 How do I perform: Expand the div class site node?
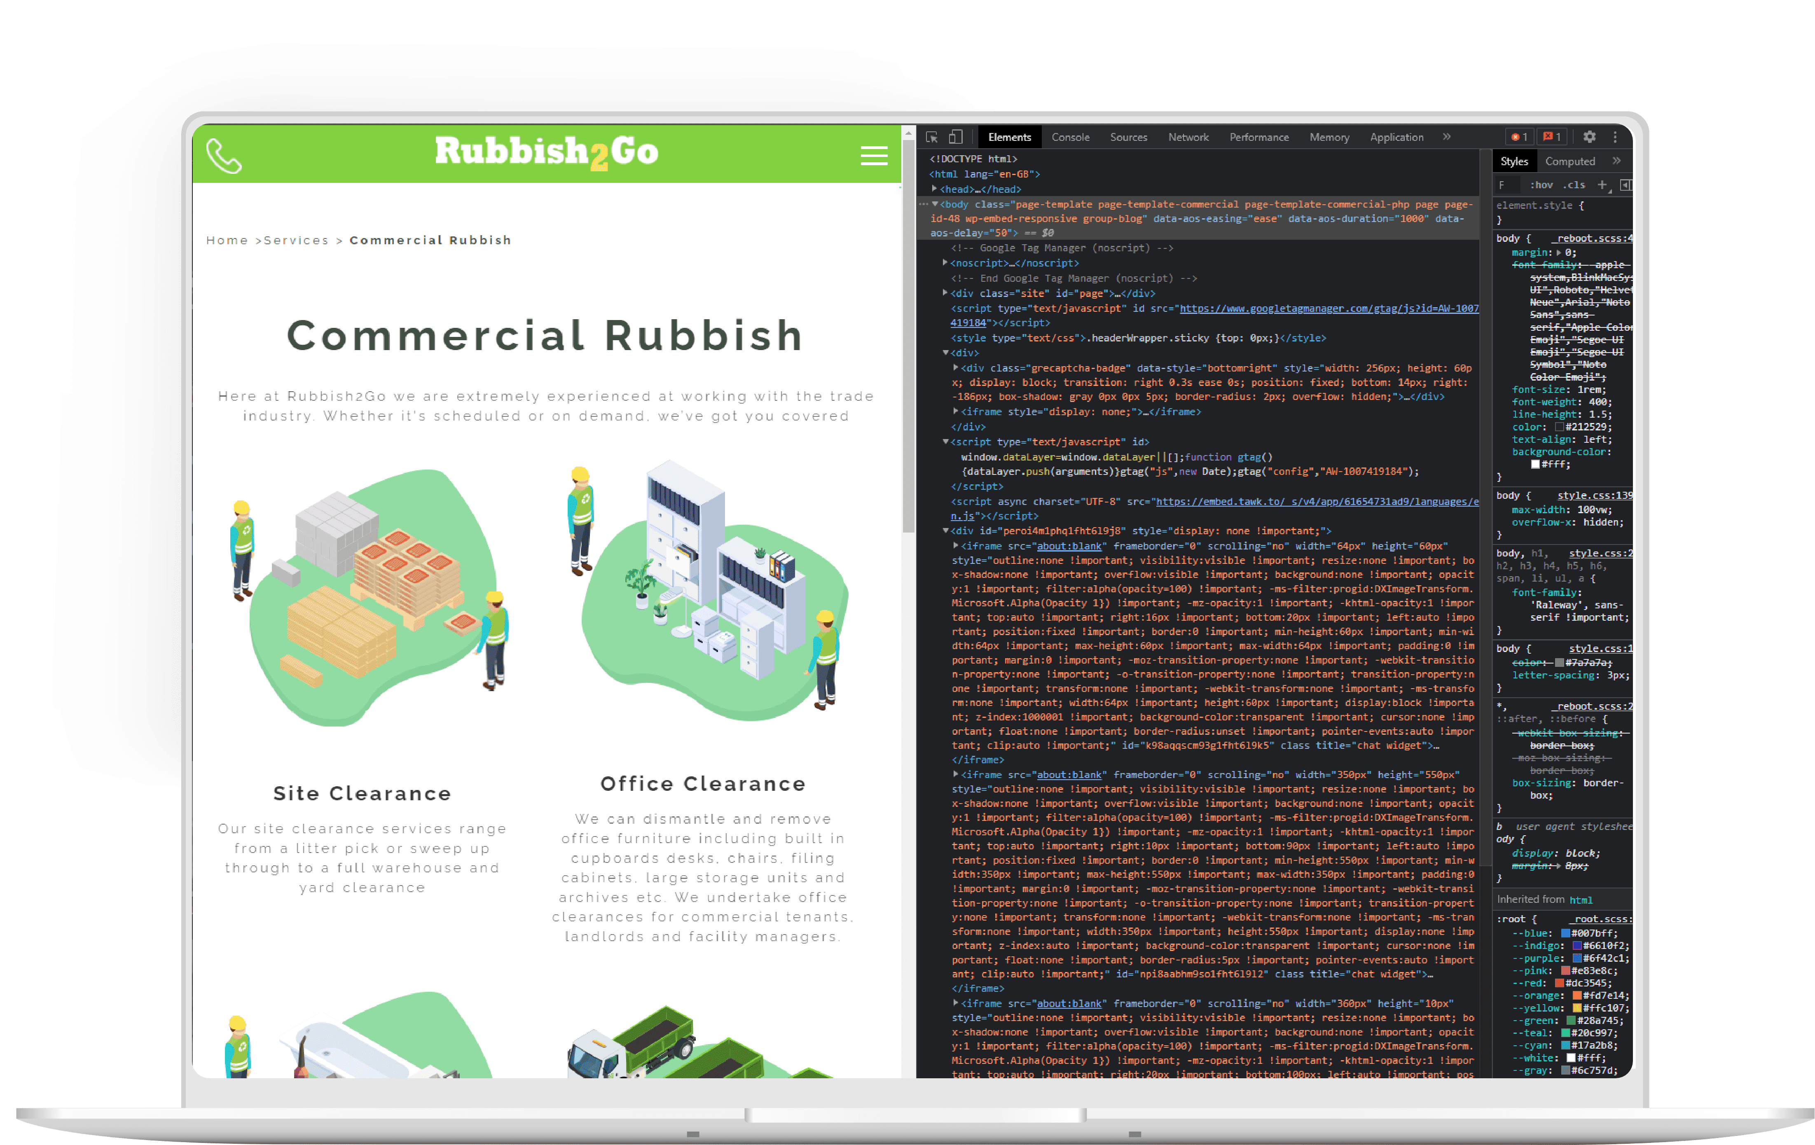click(945, 293)
